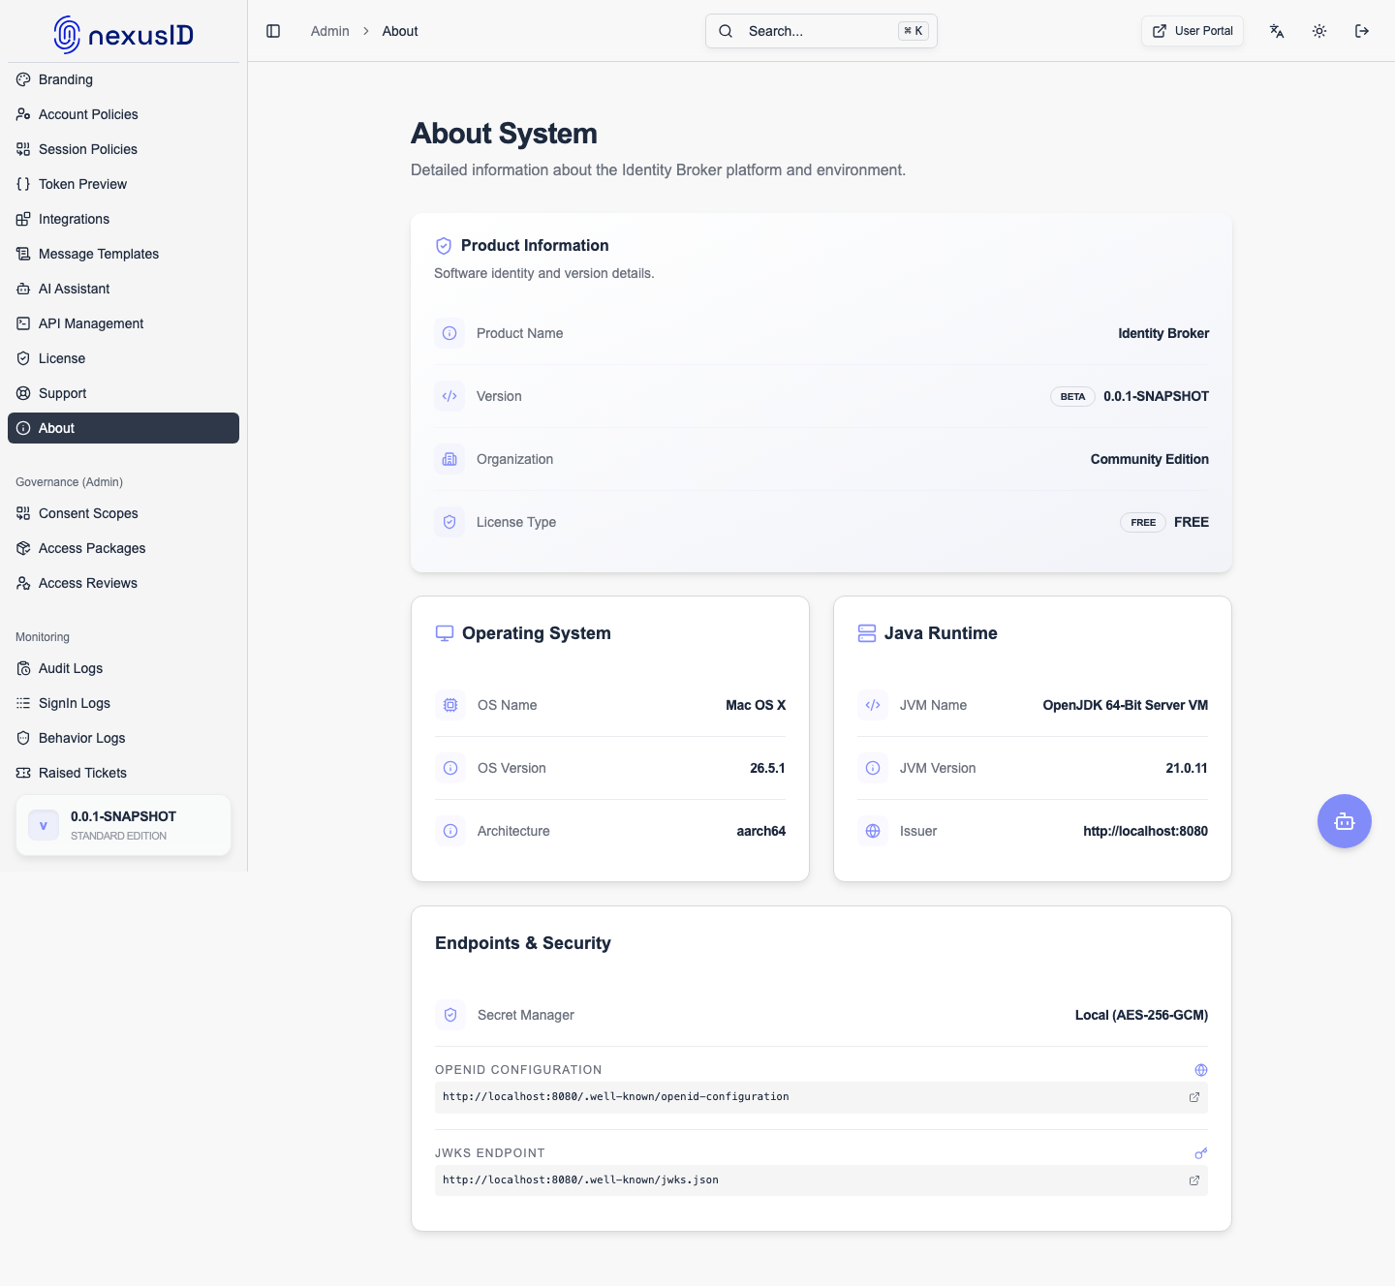Image resolution: width=1395 pixels, height=1286 pixels.
Task: Click 'Mac OS X' OS name value
Action: [x=756, y=705]
